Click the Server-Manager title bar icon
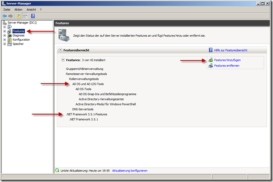Viewport: 273px width, 182px height. 4,3
